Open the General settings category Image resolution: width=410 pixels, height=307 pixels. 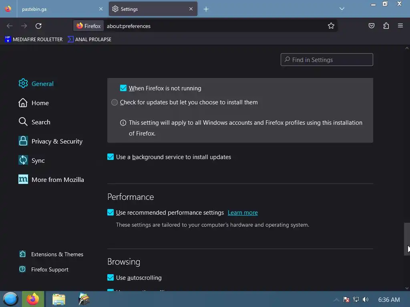(x=36, y=84)
